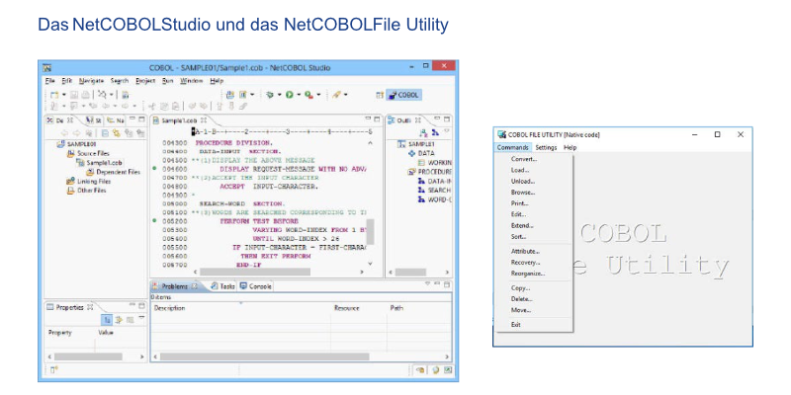Toggle breakpoint marker at line 004600
791x395 pixels.
click(x=155, y=169)
